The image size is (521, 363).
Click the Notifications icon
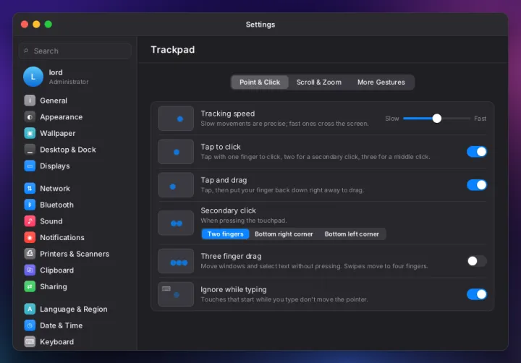tap(30, 237)
